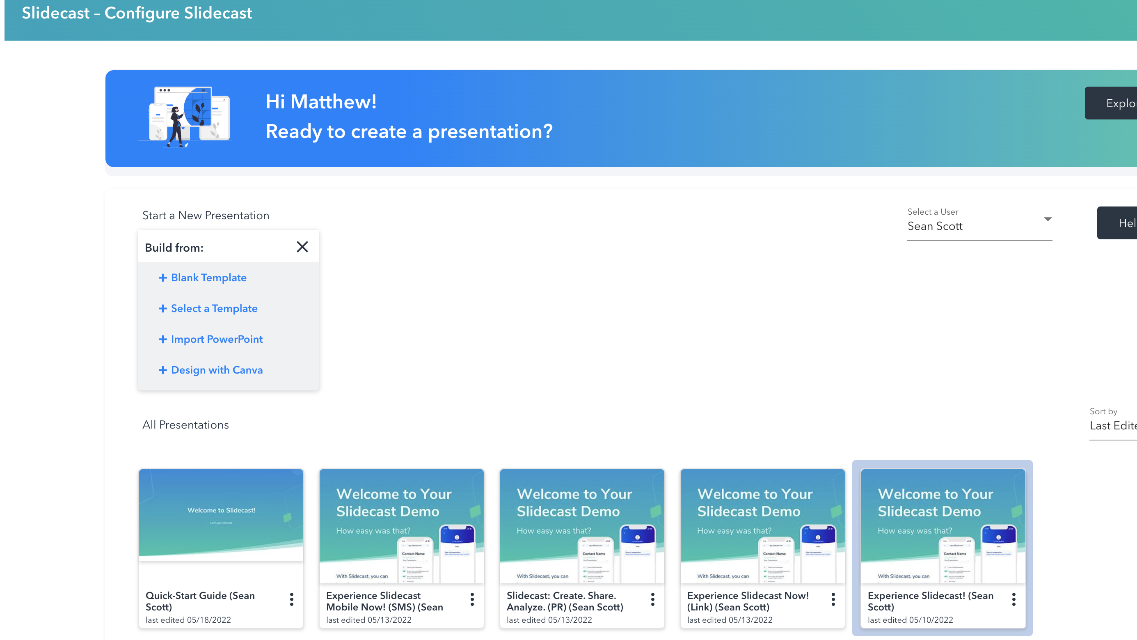This screenshot has width=1137, height=640.
Task: Click plus icon next to Select a Template
Action: pyautogui.click(x=162, y=308)
